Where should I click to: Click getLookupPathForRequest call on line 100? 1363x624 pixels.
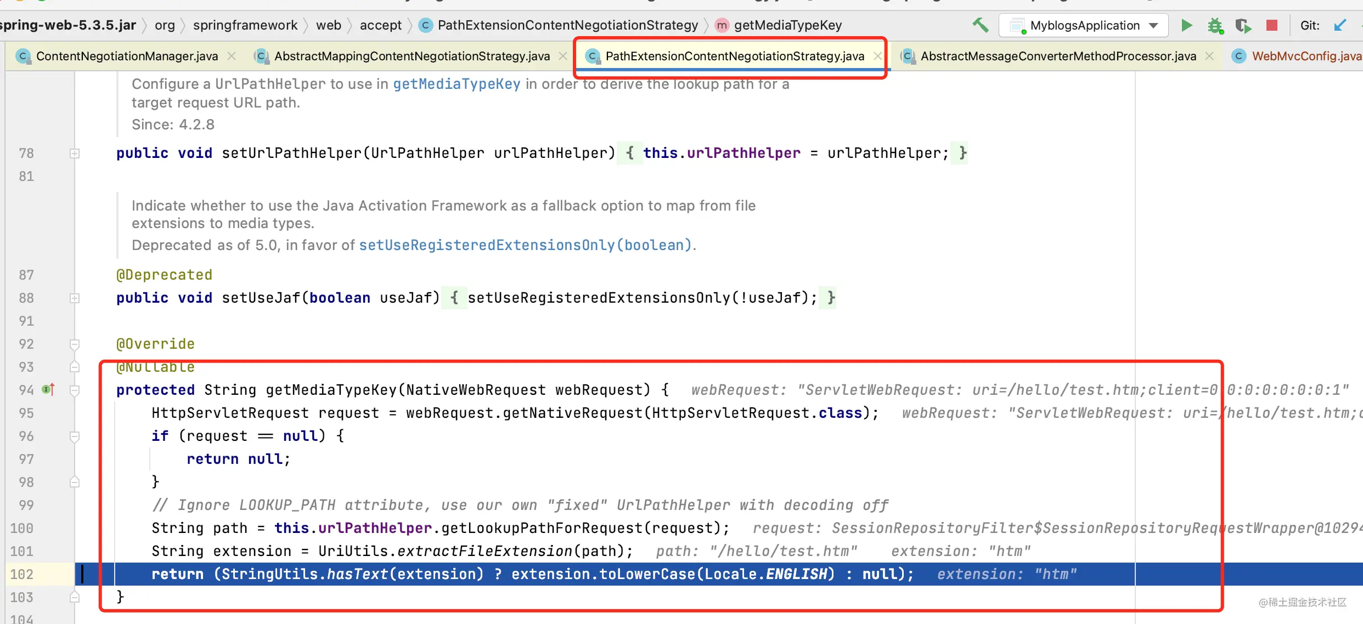[x=542, y=528]
